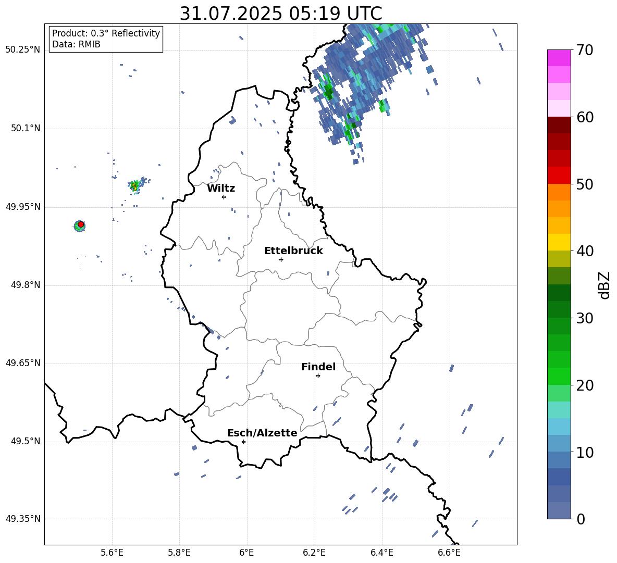Click the 49.35°N latitude label
This screenshot has width=617, height=563.
(x=23, y=519)
